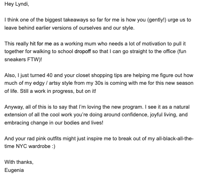The width and height of the screenshot is (202, 178).
Task: Click the bold word 'dropoff'
Action: coord(83,51)
